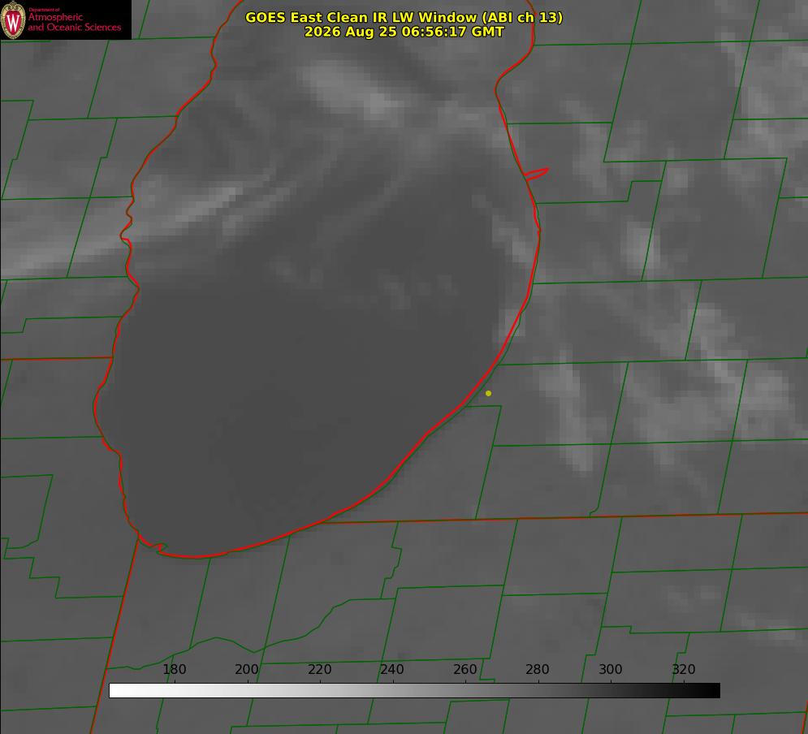
Task: Click the small harbor notch at lake's southwest tip
Action: [x=158, y=548]
